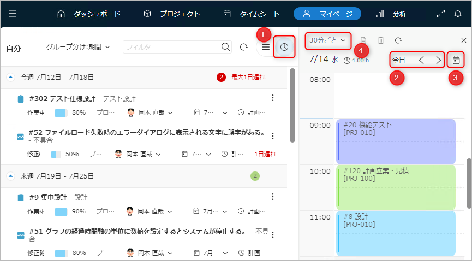Image resolution: width=472 pixels, height=261 pixels.
Task: Click the refresh icon beside the filter
Action: (x=244, y=48)
